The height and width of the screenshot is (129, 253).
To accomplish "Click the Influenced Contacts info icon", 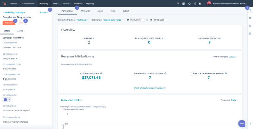I will click(220, 38).
